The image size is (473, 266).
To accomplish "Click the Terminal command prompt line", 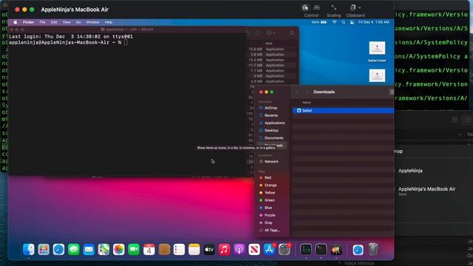I will pyautogui.click(x=68, y=43).
